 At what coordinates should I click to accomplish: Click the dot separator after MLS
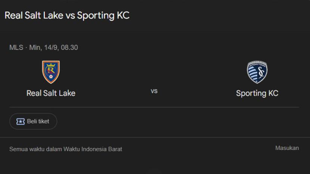point(26,47)
